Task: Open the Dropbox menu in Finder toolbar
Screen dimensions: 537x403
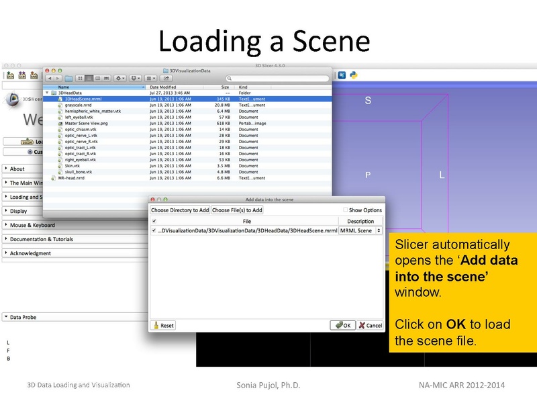Action: point(136,79)
